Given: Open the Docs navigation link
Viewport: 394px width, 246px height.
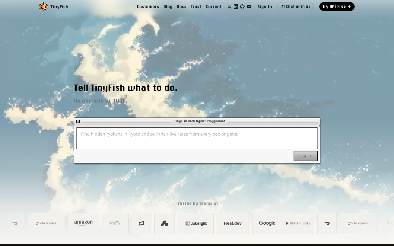Looking at the screenshot, I should [x=181, y=7].
